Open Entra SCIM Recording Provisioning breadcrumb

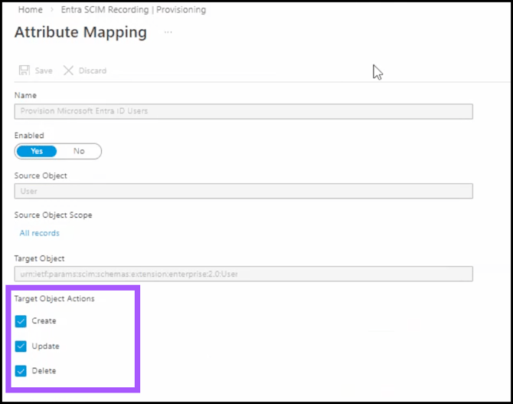pyautogui.click(x=127, y=10)
